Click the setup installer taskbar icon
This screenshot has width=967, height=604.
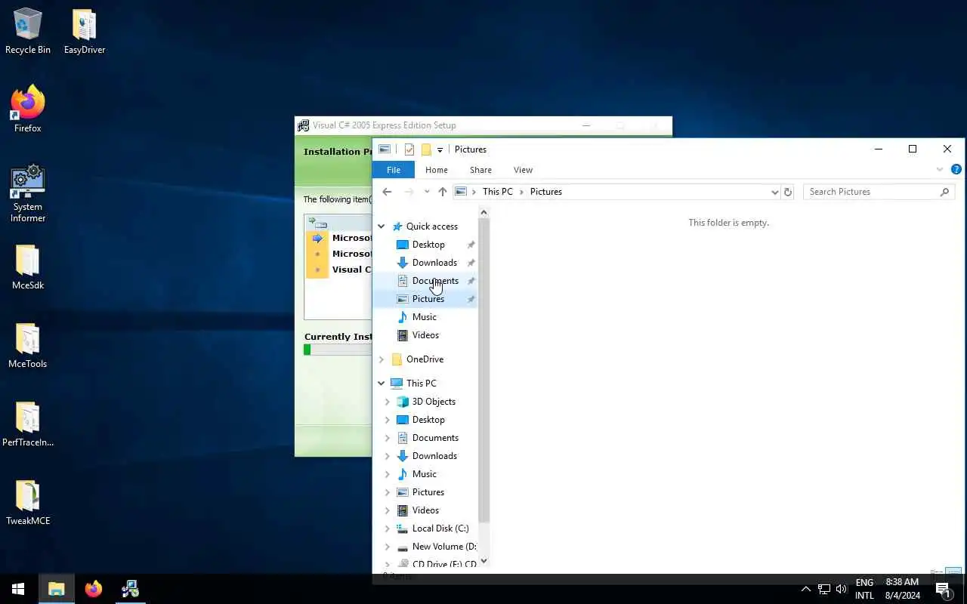click(x=130, y=589)
